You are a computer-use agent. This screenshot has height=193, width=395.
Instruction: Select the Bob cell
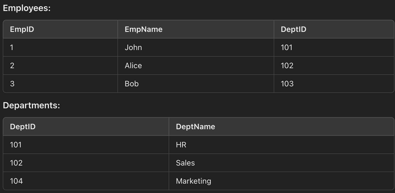coord(132,84)
